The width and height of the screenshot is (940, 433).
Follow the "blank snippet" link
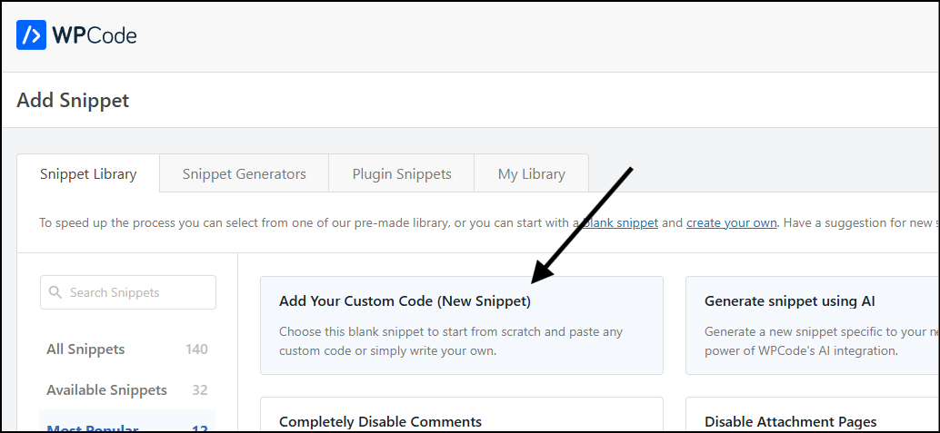(621, 223)
